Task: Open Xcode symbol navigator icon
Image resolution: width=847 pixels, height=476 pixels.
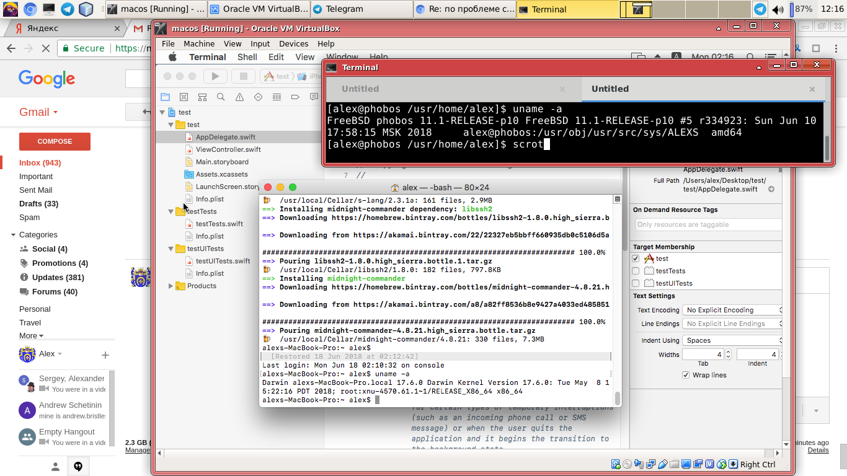Action: point(202,97)
